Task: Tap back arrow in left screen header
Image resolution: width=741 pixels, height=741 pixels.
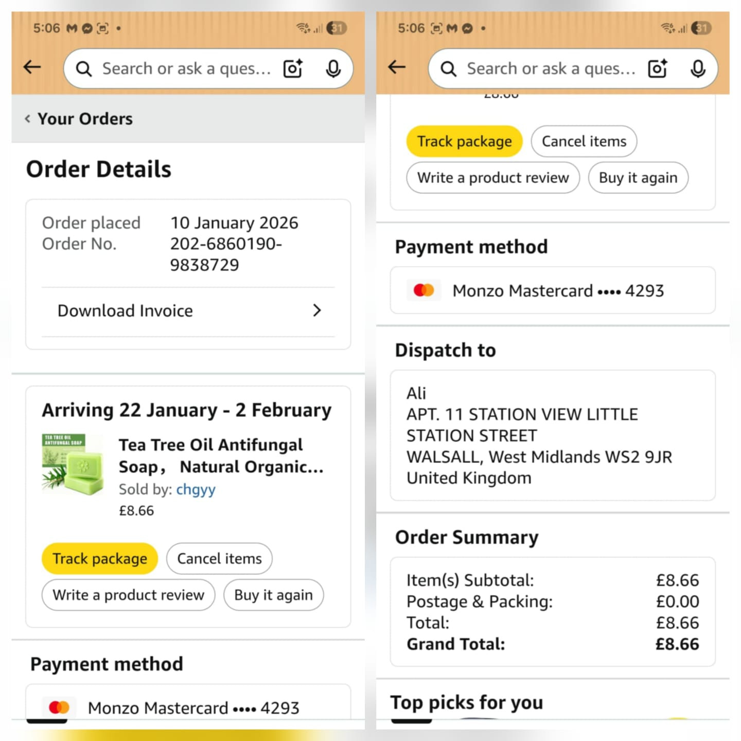Action: point(32,67)
